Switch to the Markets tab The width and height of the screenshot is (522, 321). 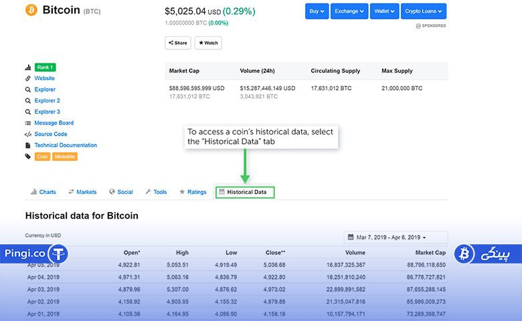[x=82, y=192]
